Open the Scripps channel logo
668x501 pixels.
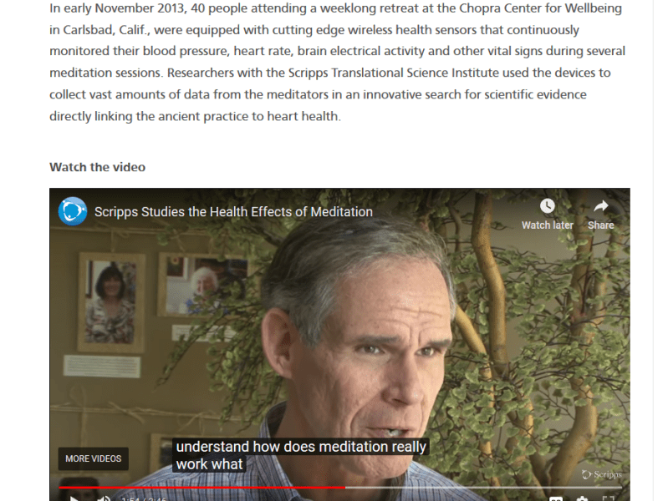(73, 211)
